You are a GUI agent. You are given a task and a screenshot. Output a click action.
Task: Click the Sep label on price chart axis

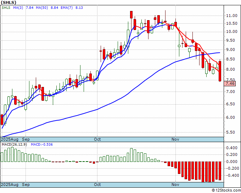26,139
